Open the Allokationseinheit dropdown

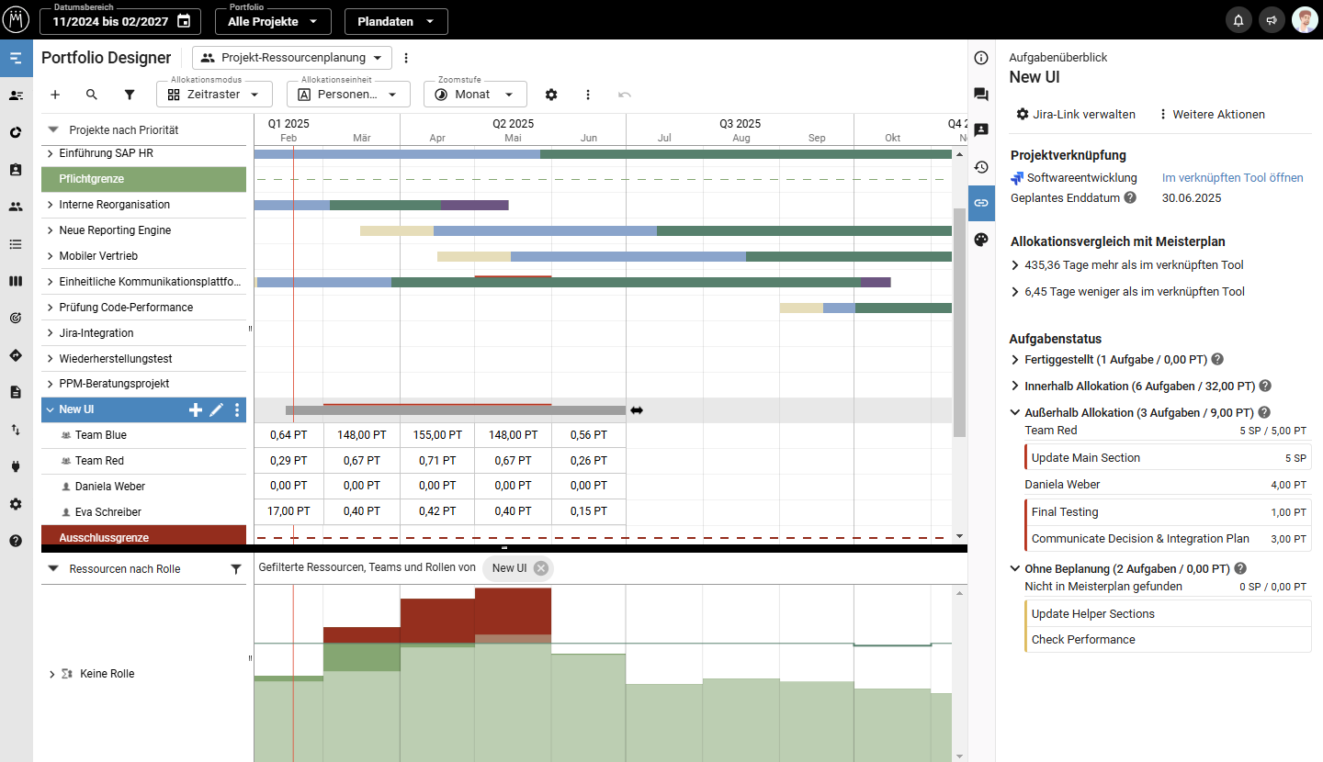[347, 94]
